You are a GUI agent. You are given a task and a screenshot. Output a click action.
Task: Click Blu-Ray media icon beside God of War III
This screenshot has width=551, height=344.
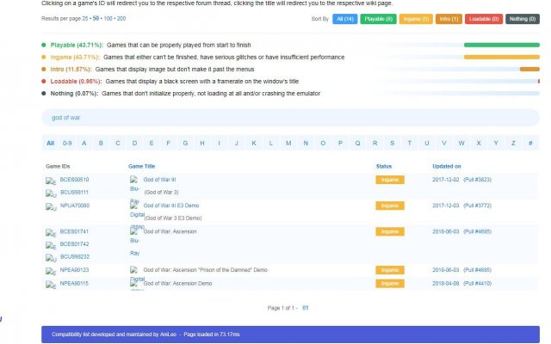pyautogui.click(x=133, y=180)
